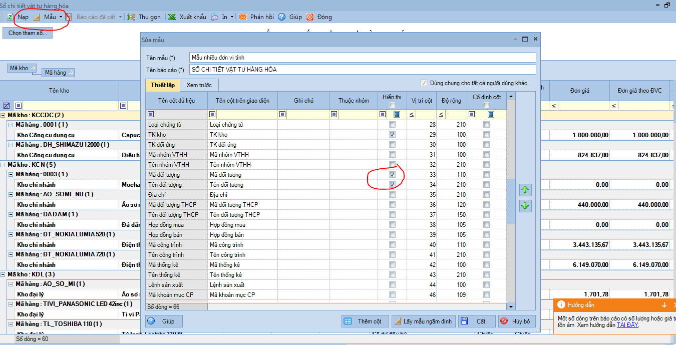Viewport: 676px width, 345px height.
Task: Click filter operator icon under Độ rộng
Action: tap(441, 115)
